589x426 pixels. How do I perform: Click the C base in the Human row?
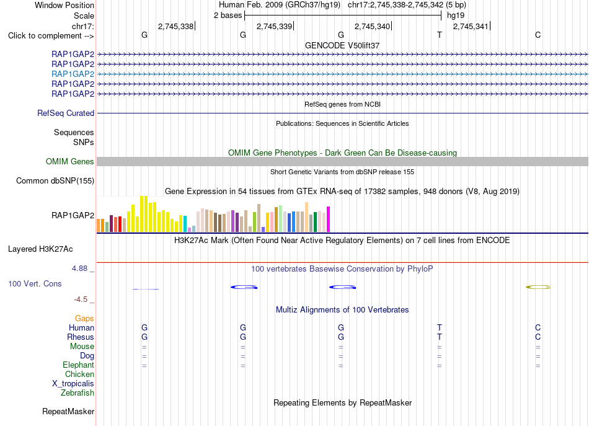(x=538, y=327)
